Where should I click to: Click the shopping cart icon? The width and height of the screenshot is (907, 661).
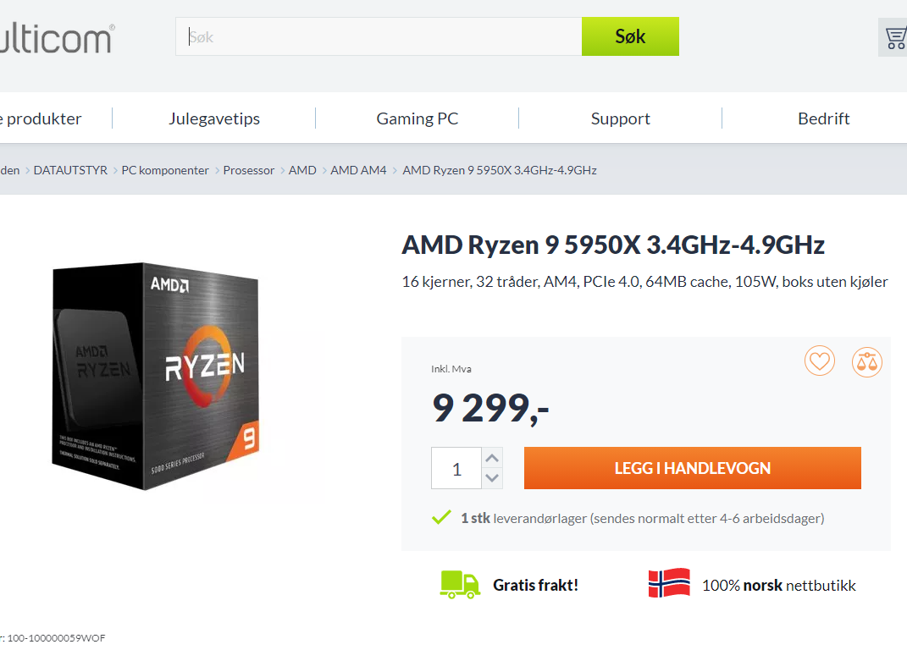point(895,37)
